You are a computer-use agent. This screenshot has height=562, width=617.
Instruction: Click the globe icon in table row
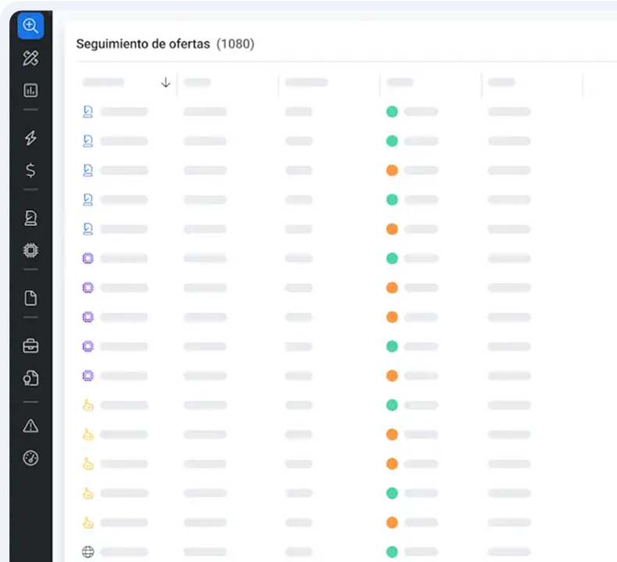tap(88, 552)
